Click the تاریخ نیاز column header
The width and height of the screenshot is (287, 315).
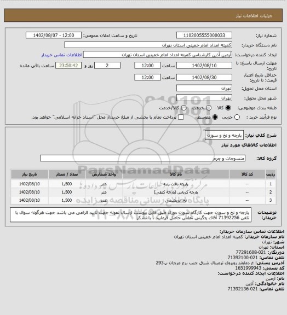point(30,174)
